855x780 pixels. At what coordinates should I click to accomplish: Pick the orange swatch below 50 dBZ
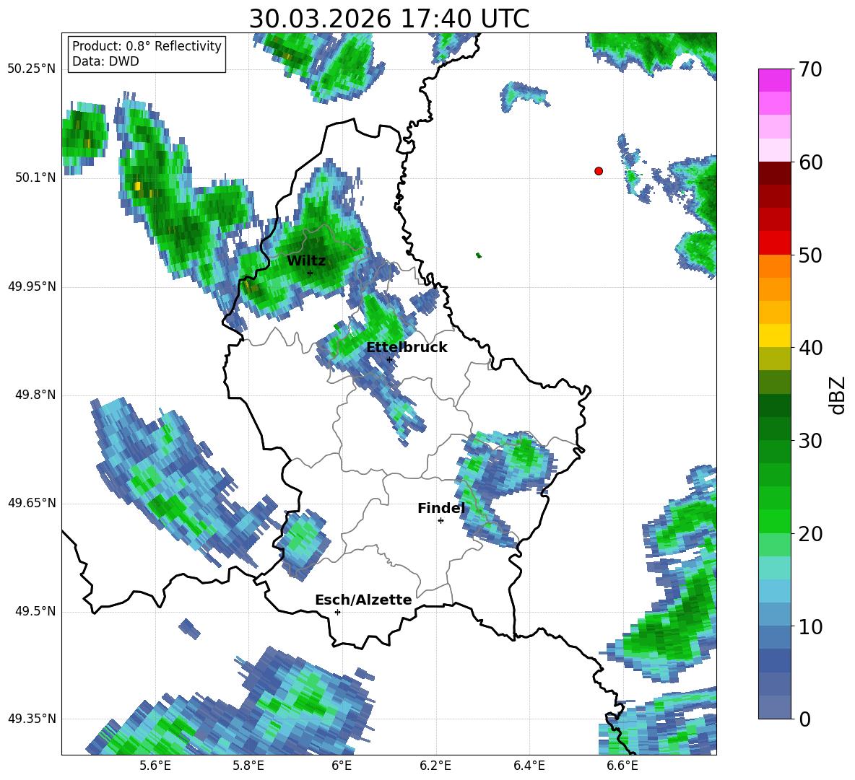tap(774, 266)
